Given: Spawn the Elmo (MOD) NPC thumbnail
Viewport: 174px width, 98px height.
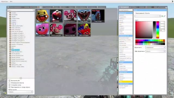Looking at the screenshot, I should point(56,16).
